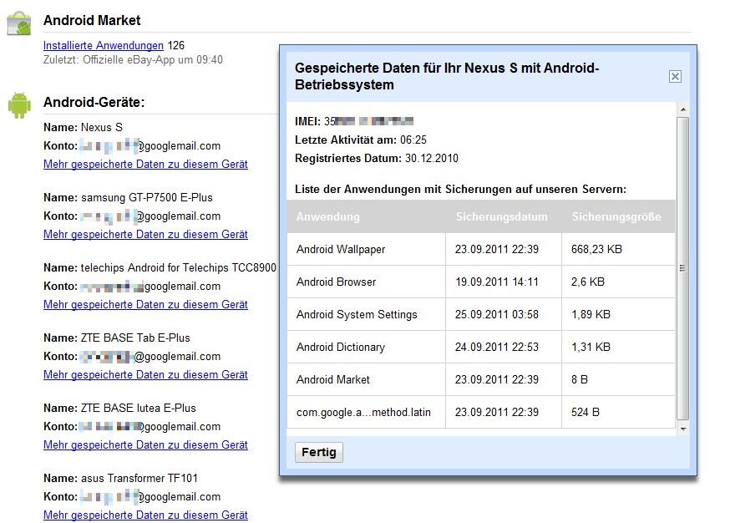Select the Android Wallpaper row
The image size is (730, 523).
(x=481, y=249)
